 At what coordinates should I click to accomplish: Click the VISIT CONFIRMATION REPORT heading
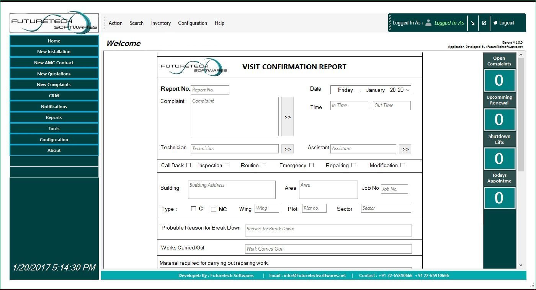294,67
